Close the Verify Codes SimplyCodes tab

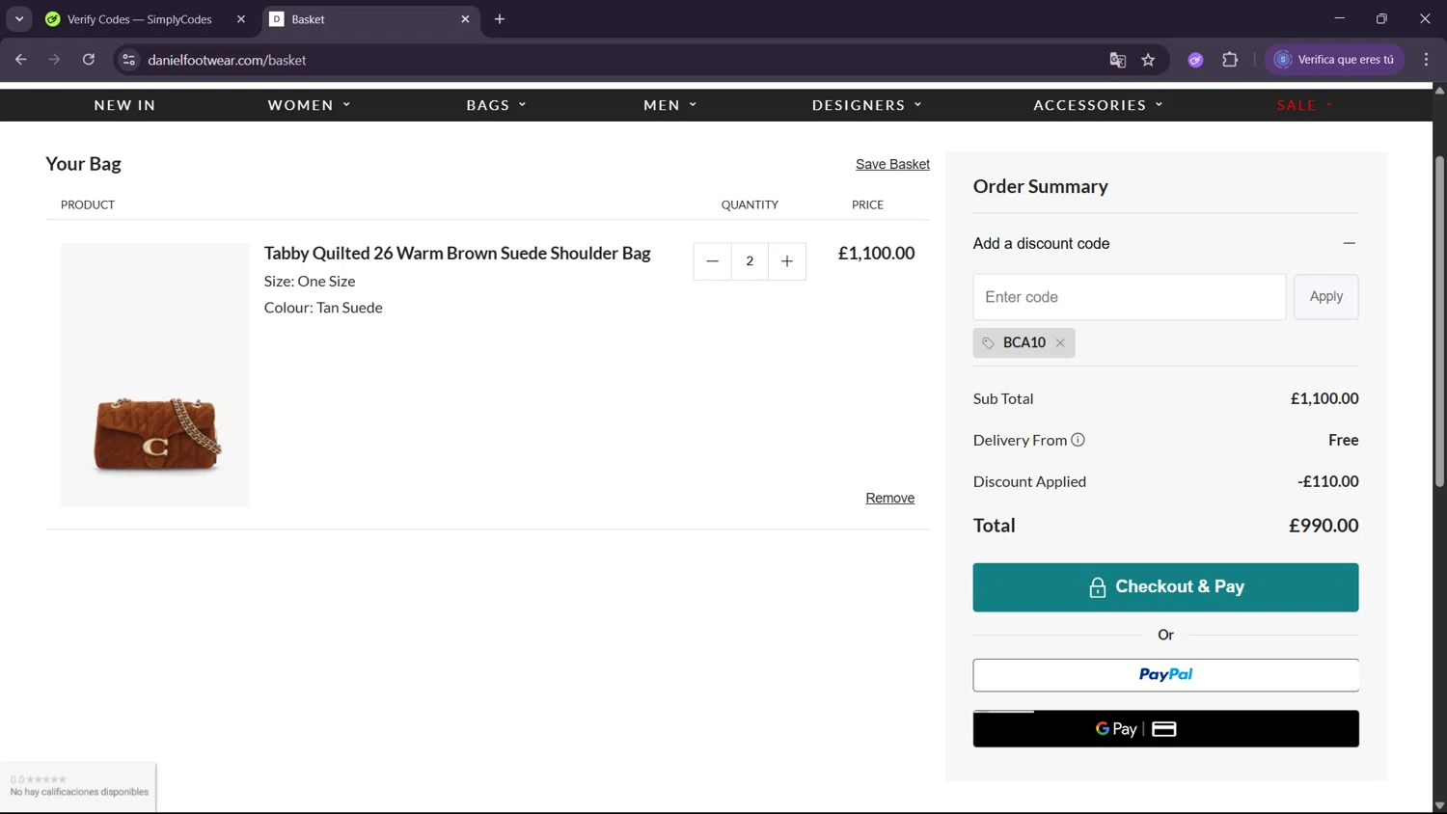pyautogui.click(x=241, y=19)
